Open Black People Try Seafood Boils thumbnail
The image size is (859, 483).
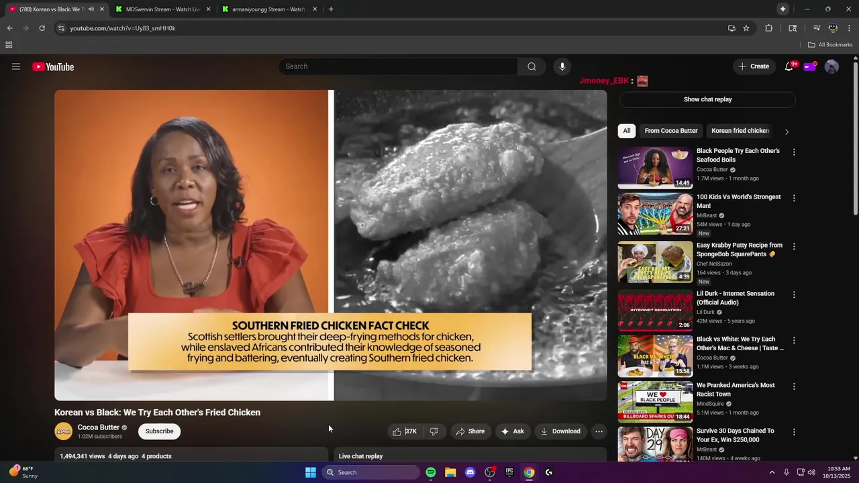tap(655, 168)
